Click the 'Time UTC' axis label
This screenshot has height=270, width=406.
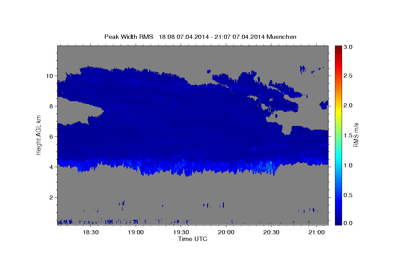[193, 239]
